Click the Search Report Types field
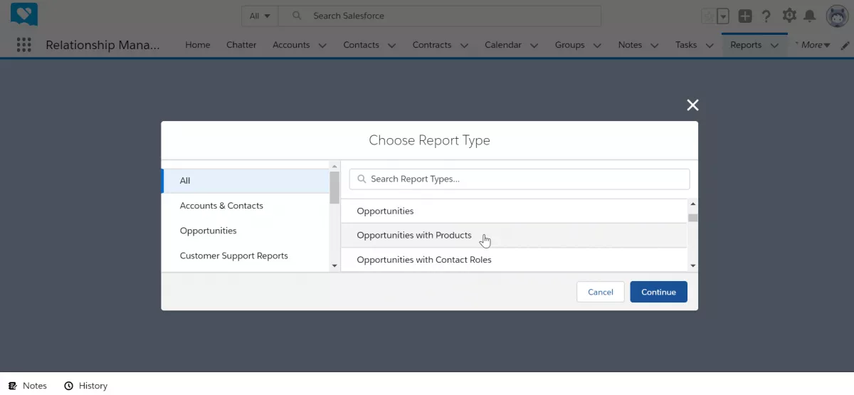 pos(520,179)
